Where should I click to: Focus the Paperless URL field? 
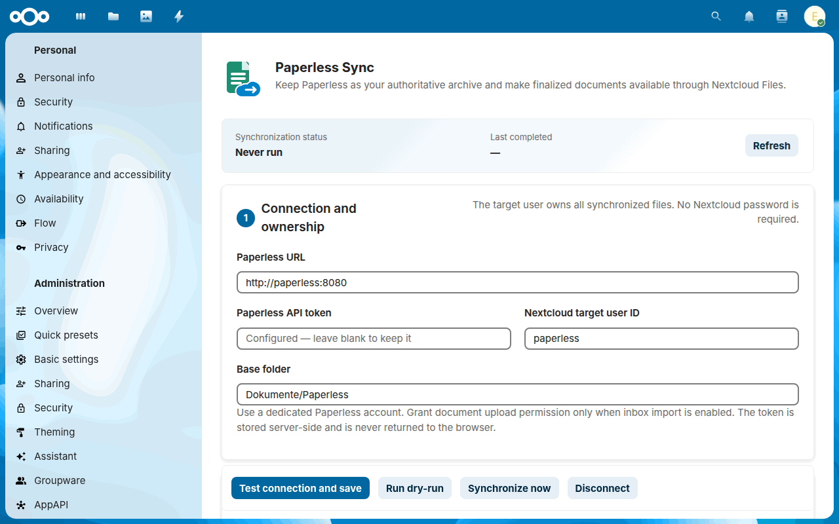518,282
